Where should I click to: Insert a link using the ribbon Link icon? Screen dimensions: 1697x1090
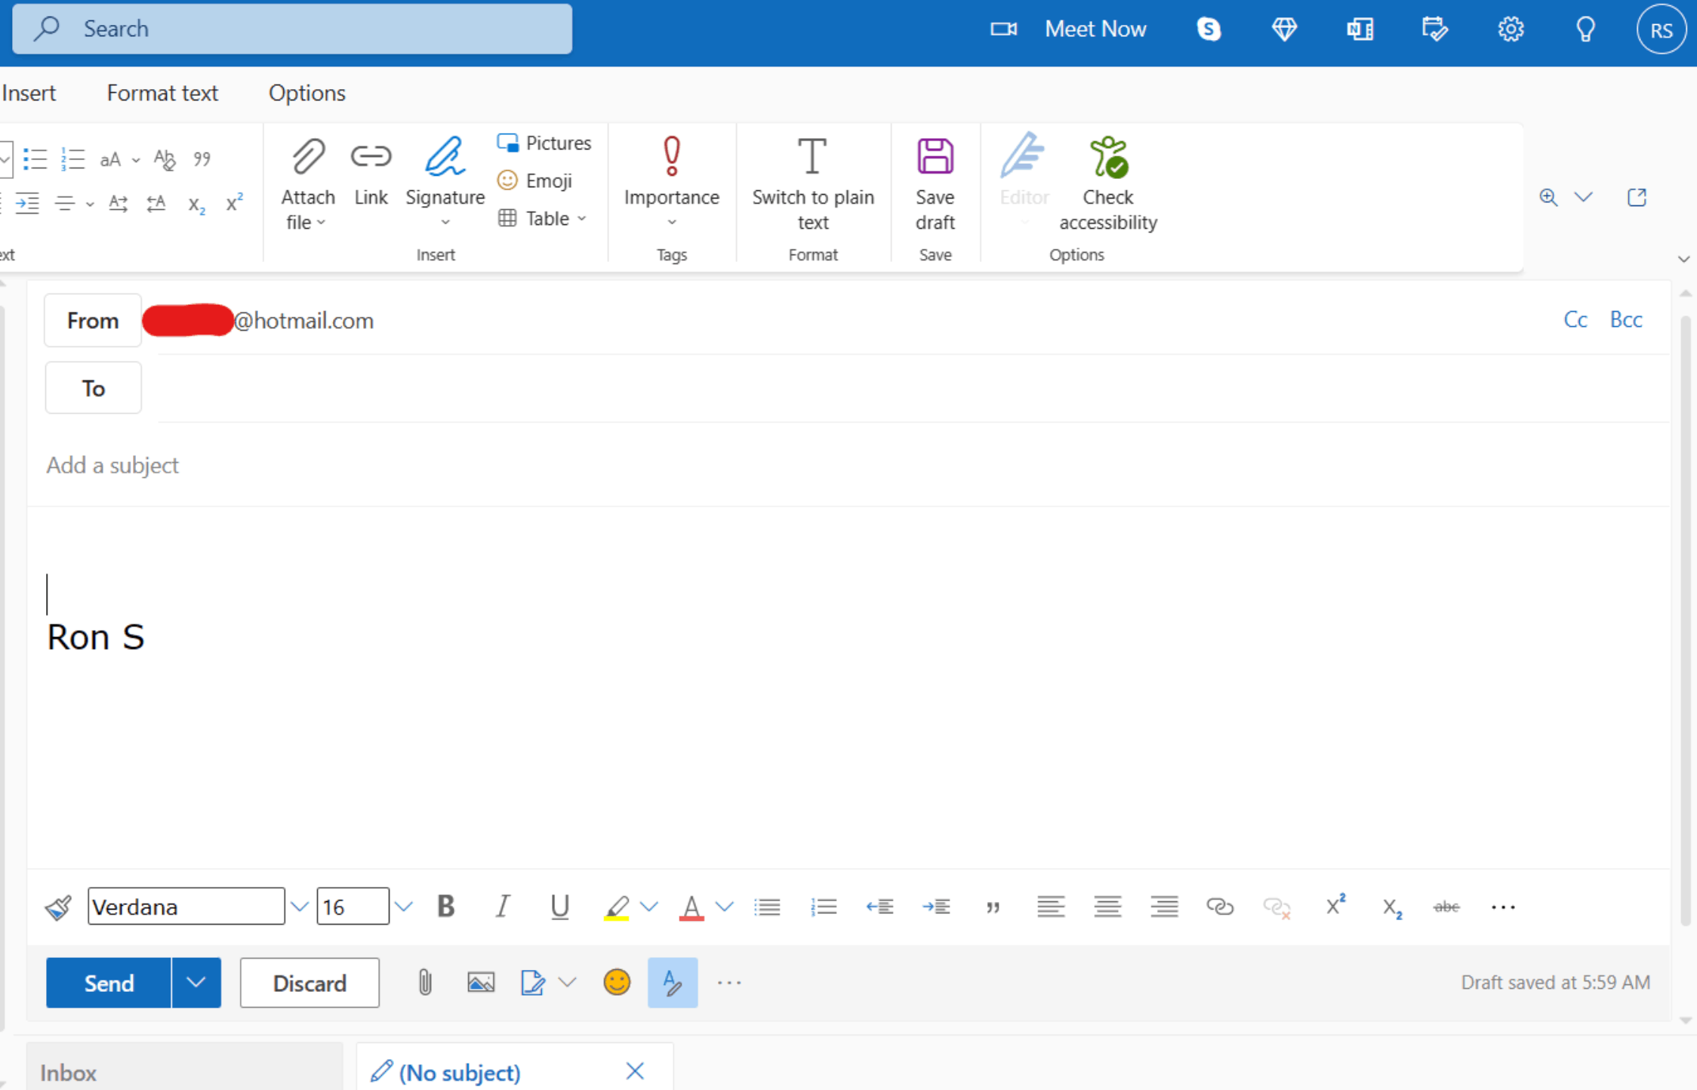pos(371,157)
